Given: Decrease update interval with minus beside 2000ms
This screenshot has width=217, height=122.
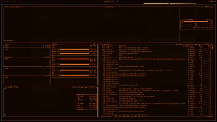Looking at the screenshot, I should [203, 7].
